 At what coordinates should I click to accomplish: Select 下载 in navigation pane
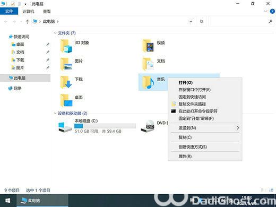click(x=18, y=60)
